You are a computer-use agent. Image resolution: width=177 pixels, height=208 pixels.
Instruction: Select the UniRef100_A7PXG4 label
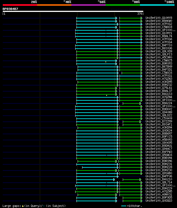coord(159,42)
